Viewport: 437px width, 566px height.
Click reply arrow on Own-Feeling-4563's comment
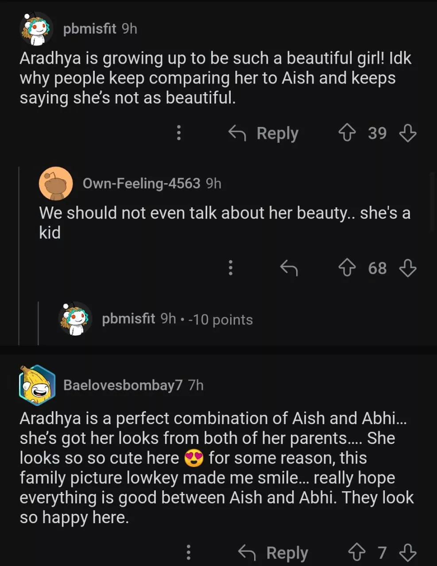coord(289,268)
